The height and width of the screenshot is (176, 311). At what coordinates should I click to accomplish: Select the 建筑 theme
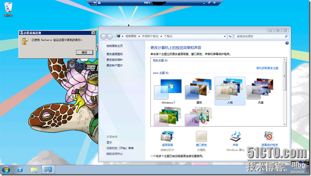199,91
